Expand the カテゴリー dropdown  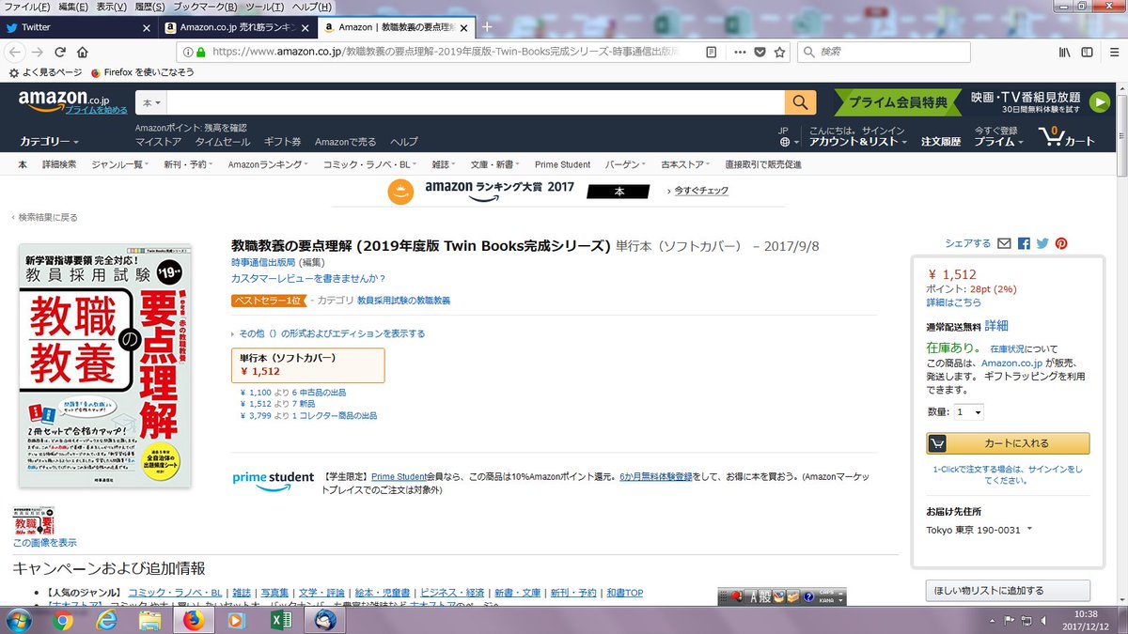point(49,142)
